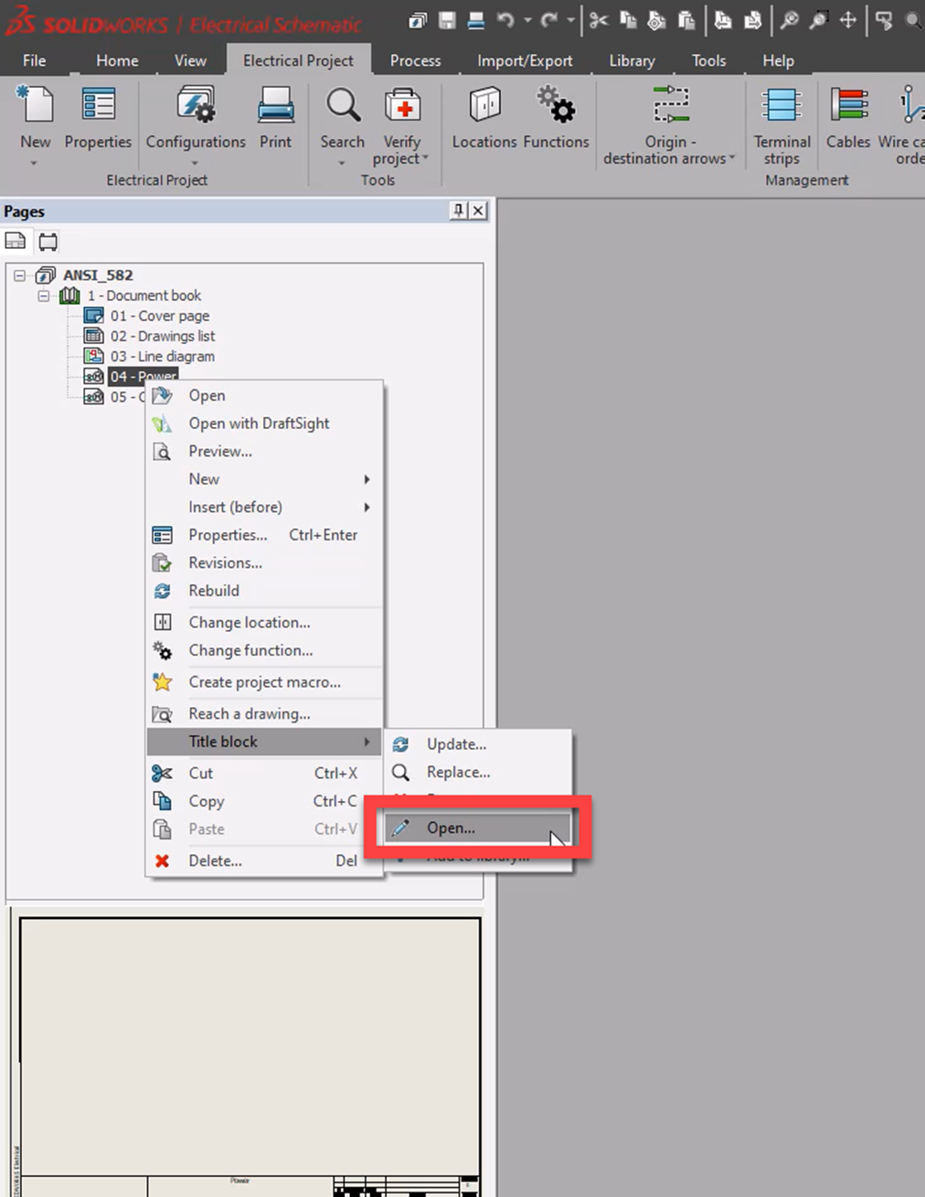Click the pan (four-arrow) icon in title bar
Image resolution: width=925 pixels, height=1197 pixels.
click(848, 20)
